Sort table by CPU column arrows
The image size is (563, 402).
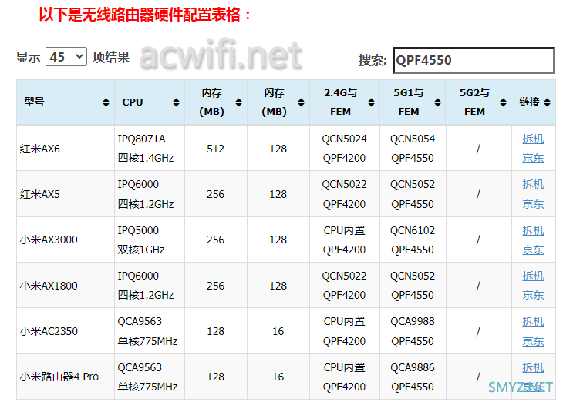coord(176,102)
